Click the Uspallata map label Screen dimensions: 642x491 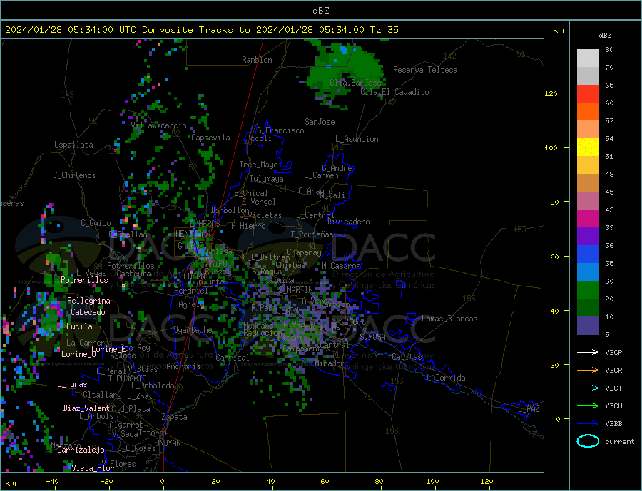pos(73,145)
